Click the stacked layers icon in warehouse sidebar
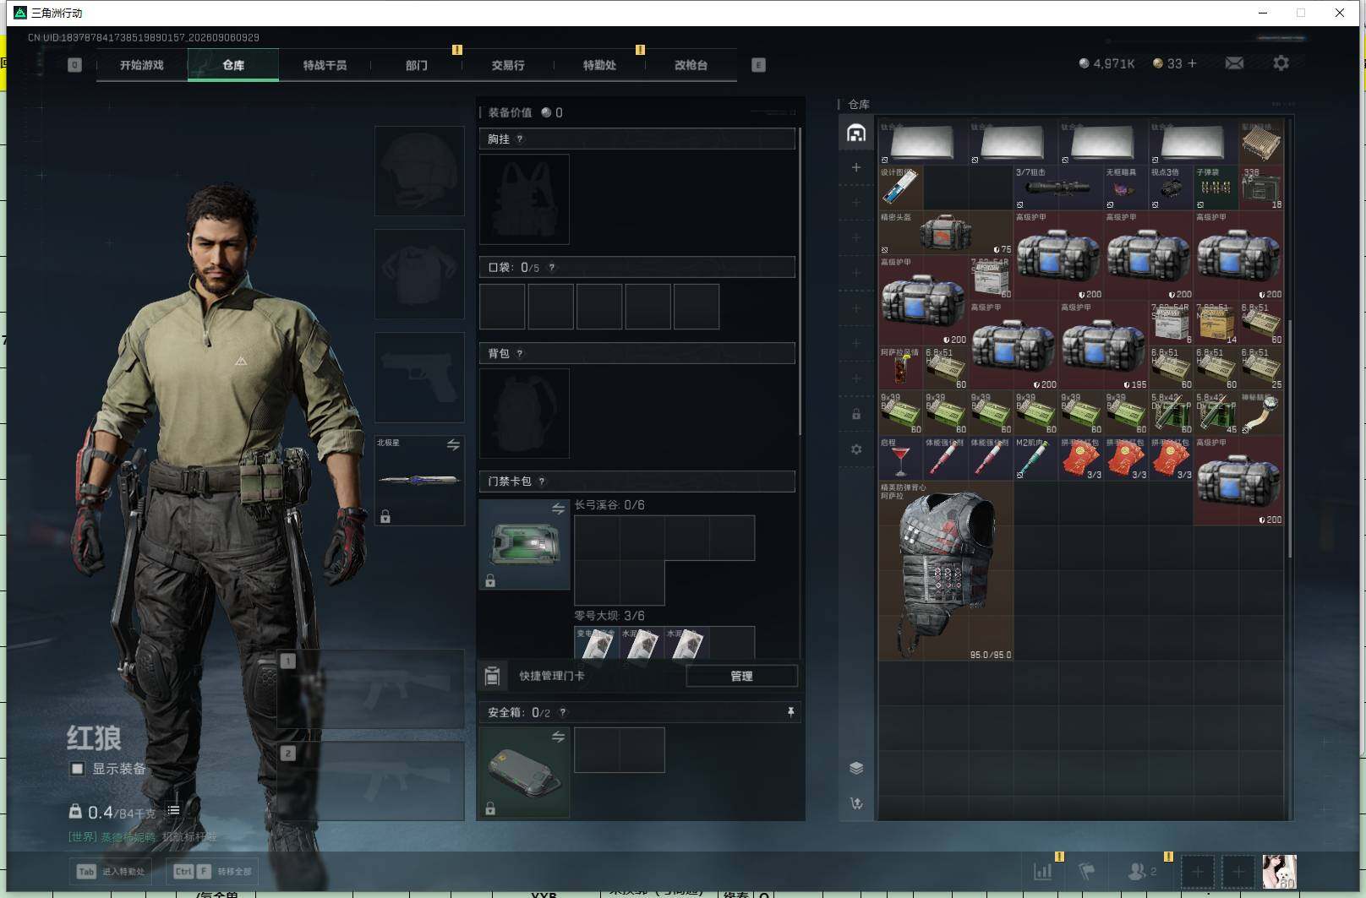Viewport: 1366px width, 898px height. 856,768
